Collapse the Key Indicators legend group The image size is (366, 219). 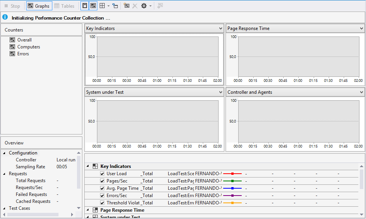coord(87,166)
